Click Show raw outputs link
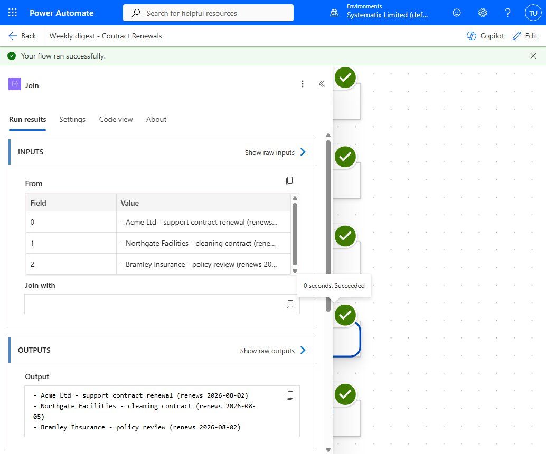 (x=267, y=351)
